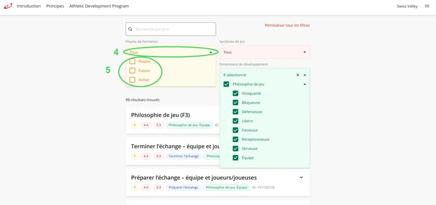
Task: Tick the Future checkbox
Action: click(132, 71)
